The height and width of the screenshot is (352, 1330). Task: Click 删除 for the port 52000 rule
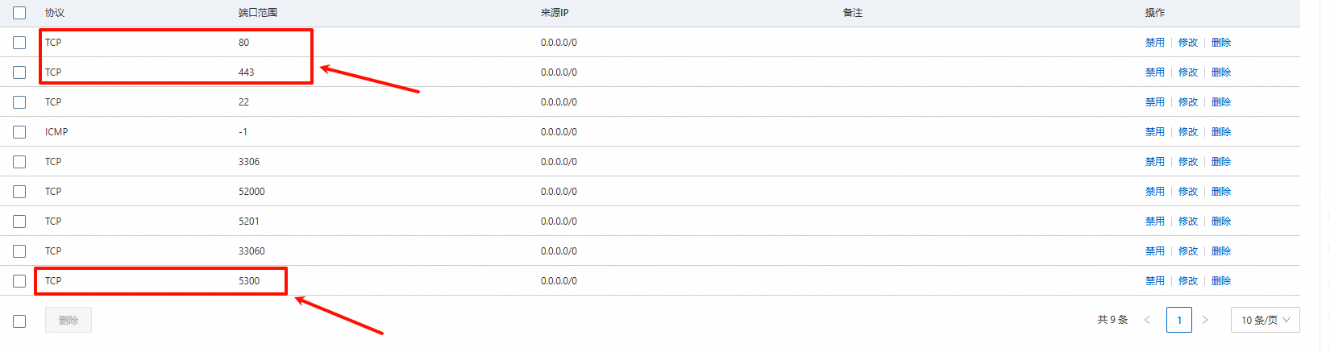pyautogui.click(x=1220, y=192)
